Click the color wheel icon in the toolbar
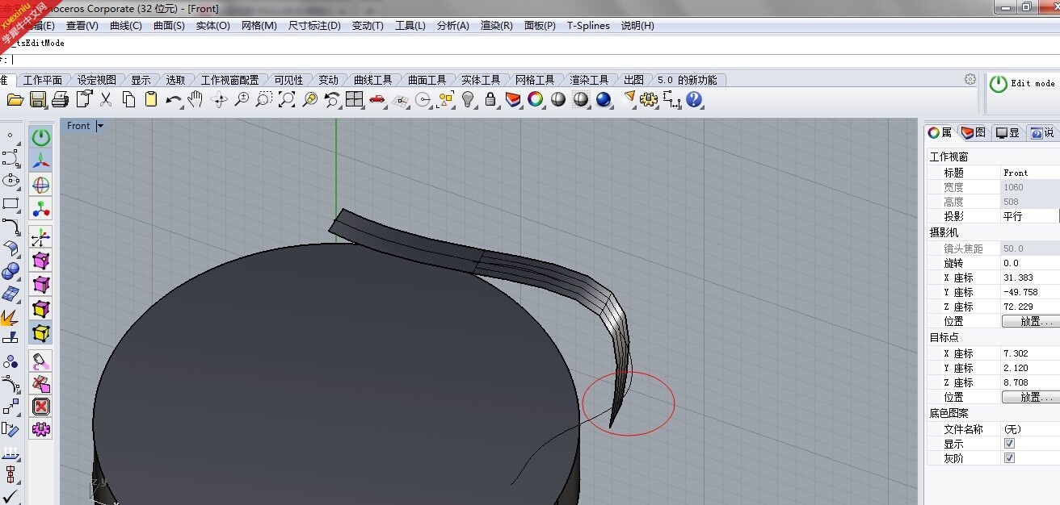 point(535,99)
